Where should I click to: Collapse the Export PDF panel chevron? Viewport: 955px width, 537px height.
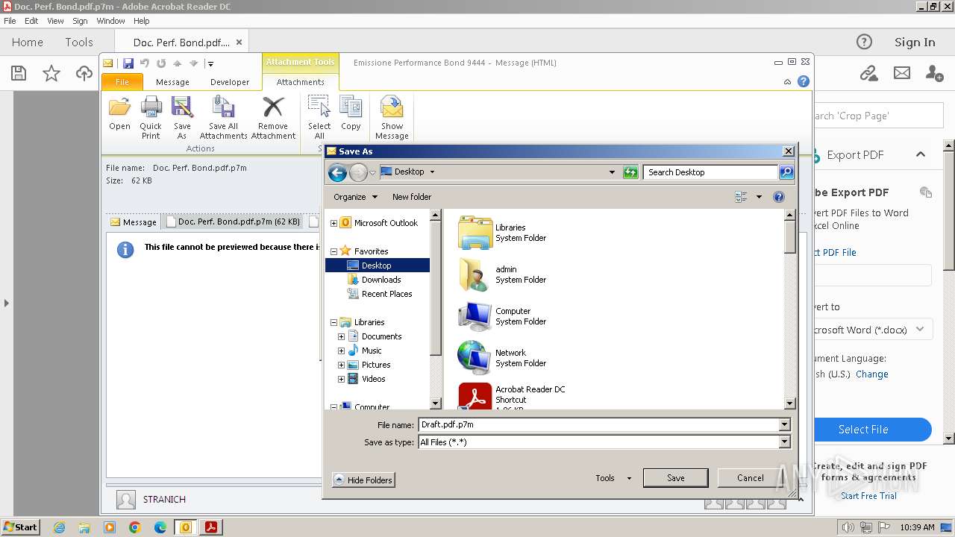921,154
